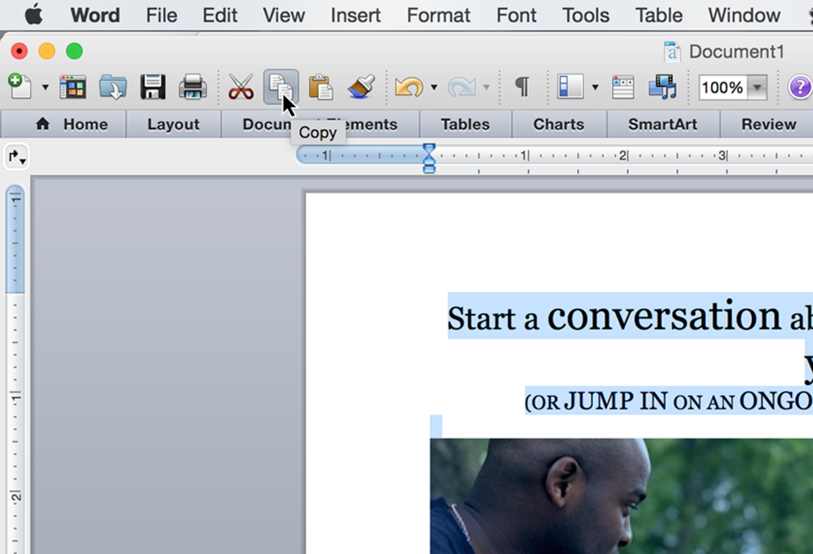Open a document with the Open folder icon

113,88
